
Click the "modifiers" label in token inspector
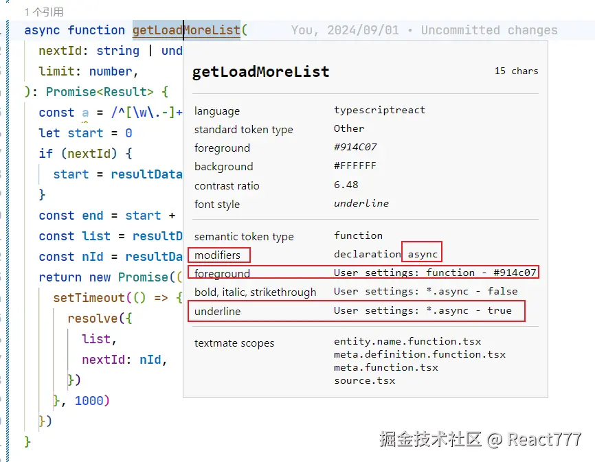(218, 255)
